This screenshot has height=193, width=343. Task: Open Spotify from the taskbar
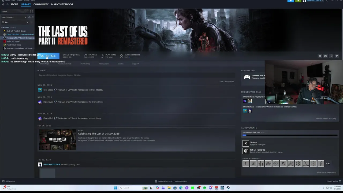click(204, 188)
